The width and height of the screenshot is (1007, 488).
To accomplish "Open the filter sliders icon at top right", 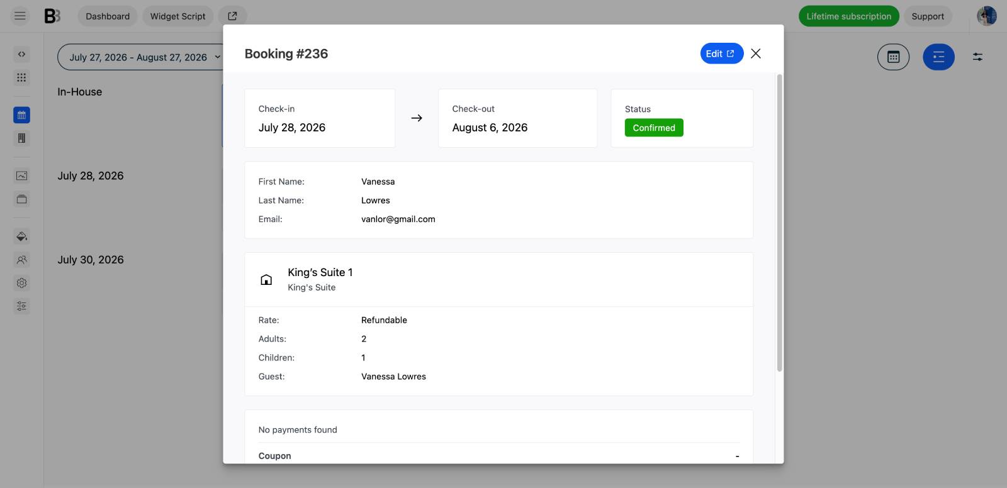I will pyautogui.click(x=977, y=57).
